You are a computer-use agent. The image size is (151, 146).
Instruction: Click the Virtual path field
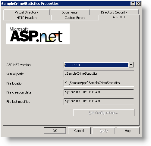point(99,74)
